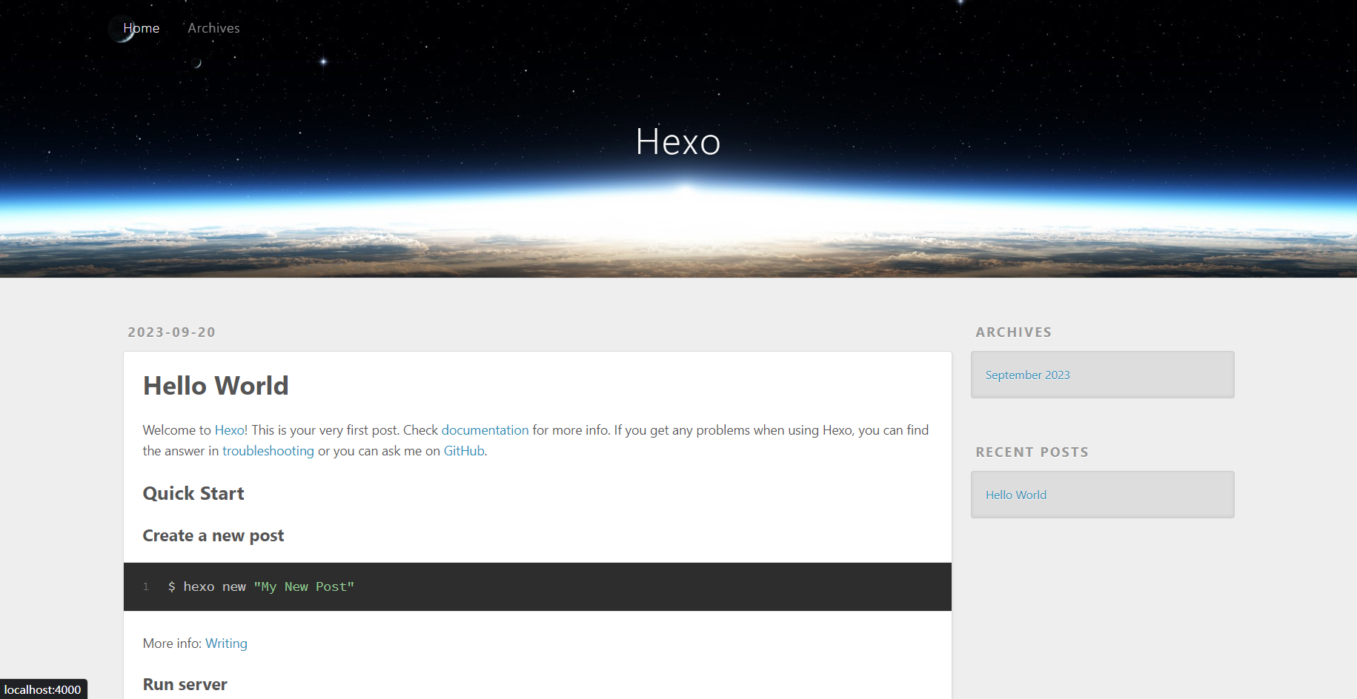Open the Writing more-info link
Image resolution: width=1357 pixels, height=699 pixels.
point(226,643)
